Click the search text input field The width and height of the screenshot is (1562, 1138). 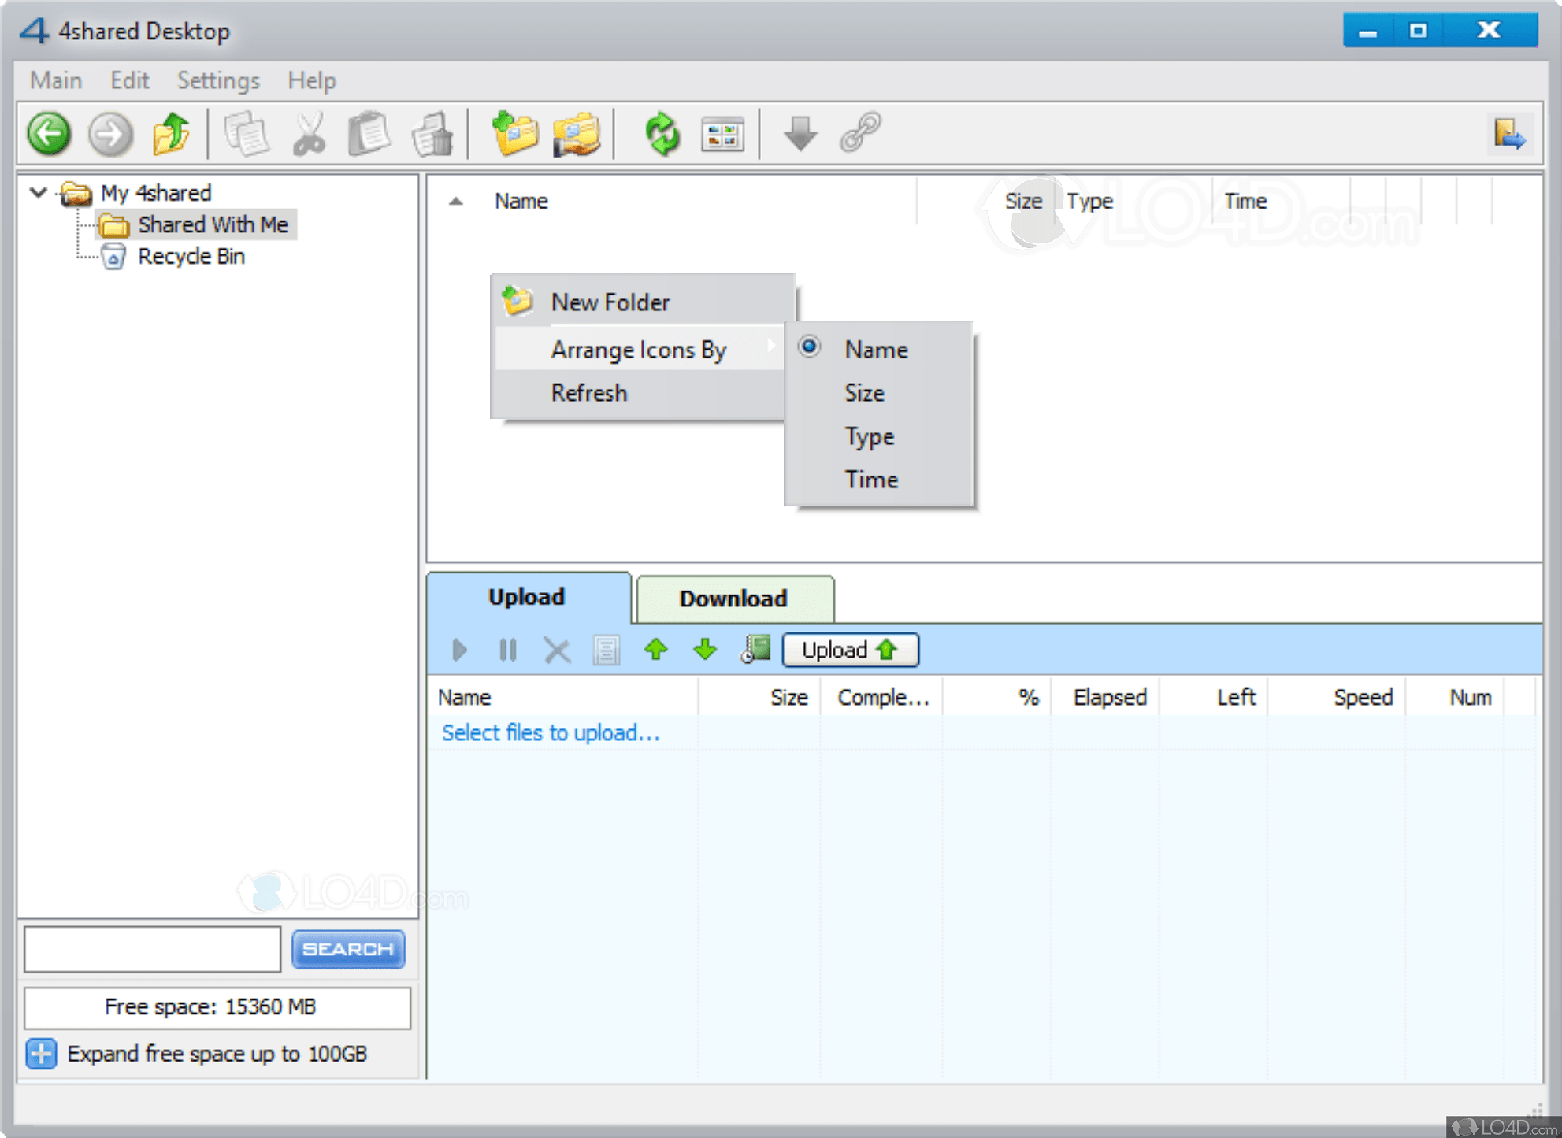(x=152, y=949)
